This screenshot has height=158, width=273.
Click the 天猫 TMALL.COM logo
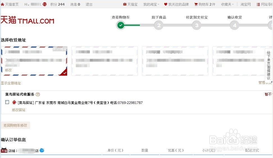click(x=27, y=20)
